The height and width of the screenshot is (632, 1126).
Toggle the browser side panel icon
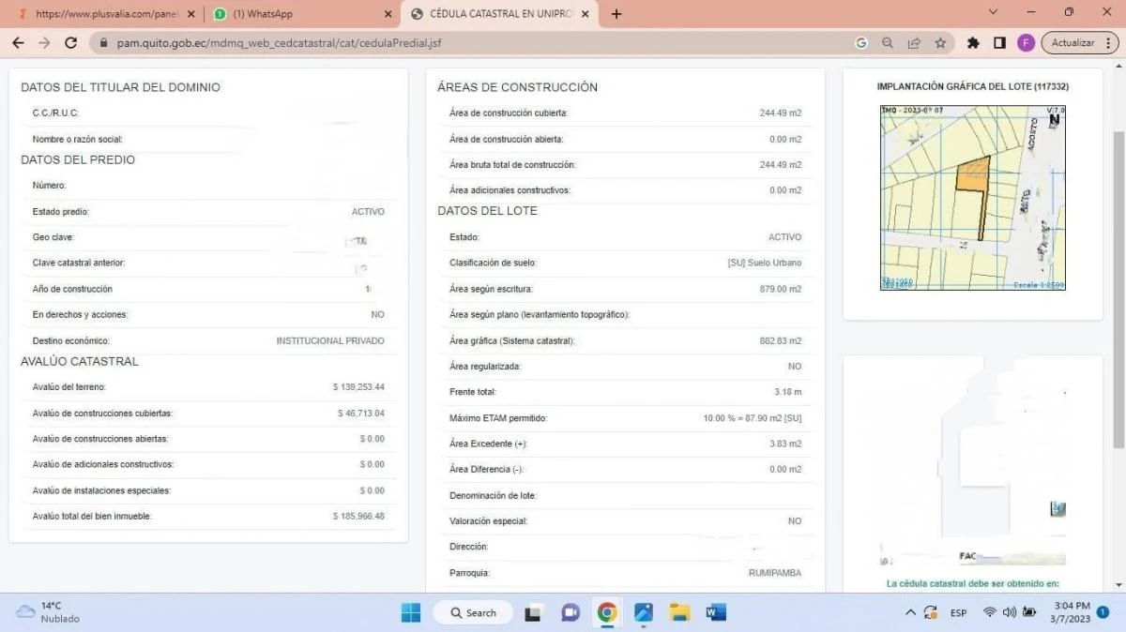click(999, 43)
